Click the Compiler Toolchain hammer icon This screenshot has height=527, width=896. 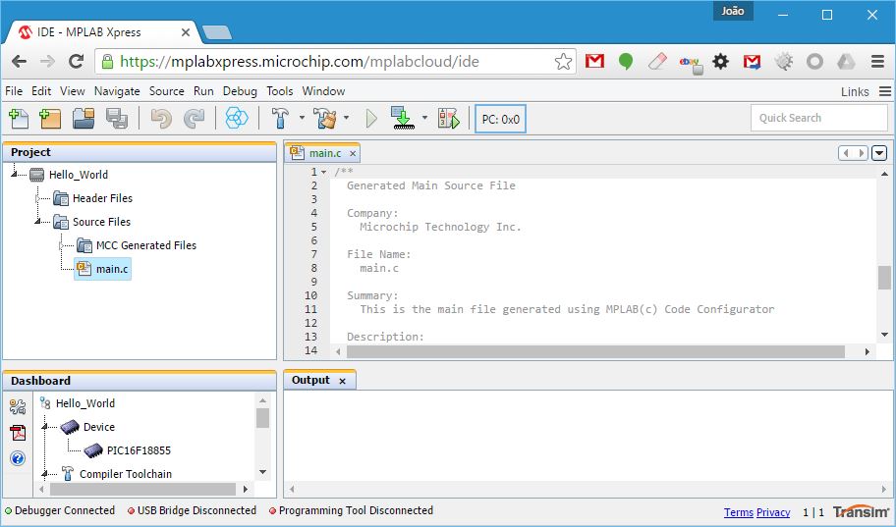pos(68,473)
